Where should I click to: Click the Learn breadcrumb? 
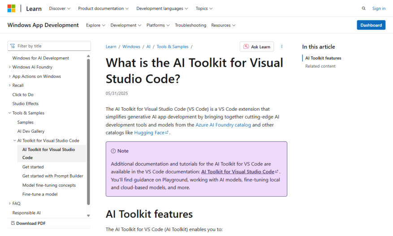(111, 46)
